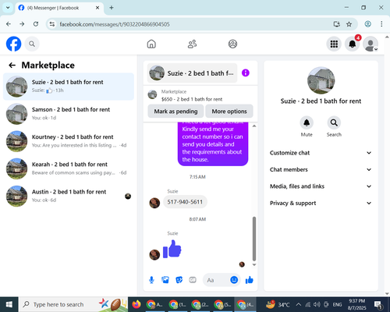Open the Facebook logo home link
The image size is (390, 312).
13,44
